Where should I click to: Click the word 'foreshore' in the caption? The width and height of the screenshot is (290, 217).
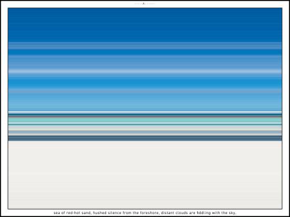tap(149, 213)
